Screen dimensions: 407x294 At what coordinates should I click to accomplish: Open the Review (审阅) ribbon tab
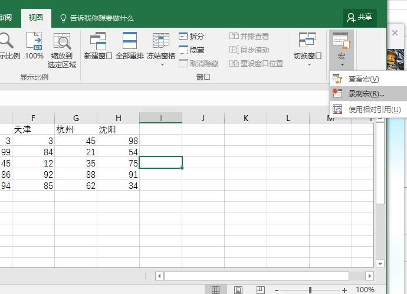click(6, 18)
